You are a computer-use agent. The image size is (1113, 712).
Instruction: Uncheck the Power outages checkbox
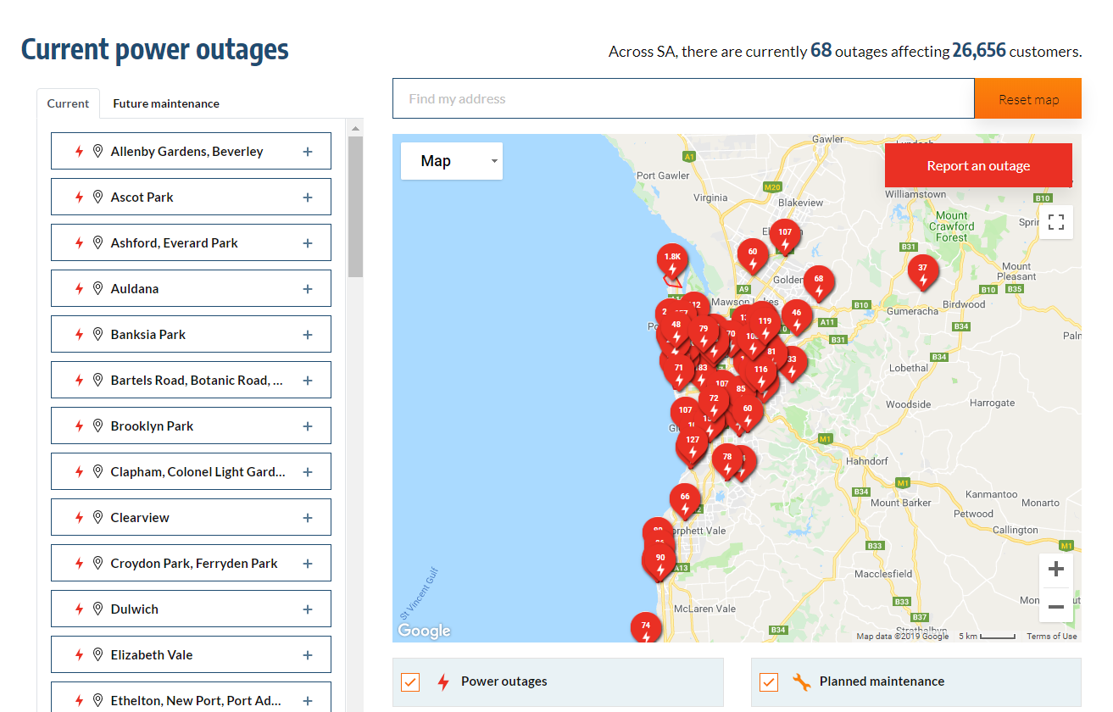coord(411,681)
